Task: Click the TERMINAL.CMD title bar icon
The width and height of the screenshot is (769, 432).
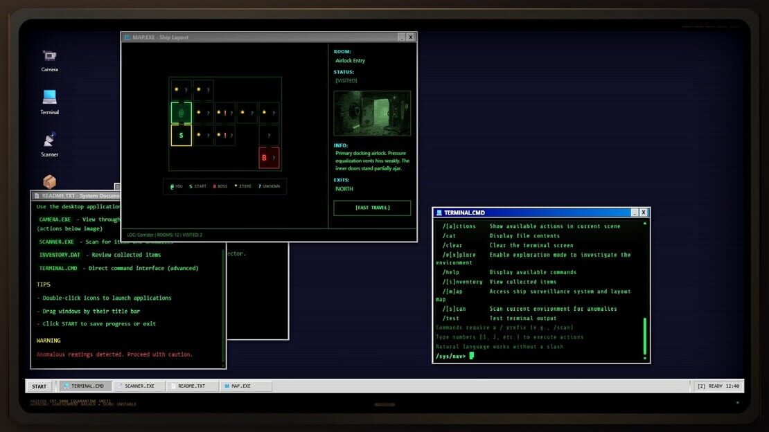Action: pyautogui.click(x=439, y=213)
